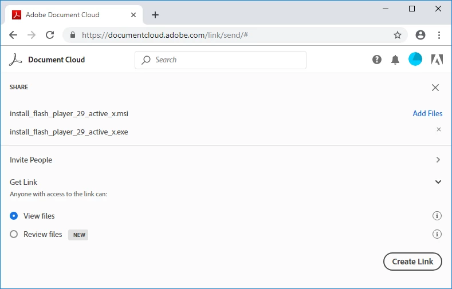Click the magnifier icon in Search box

(146, 60)
